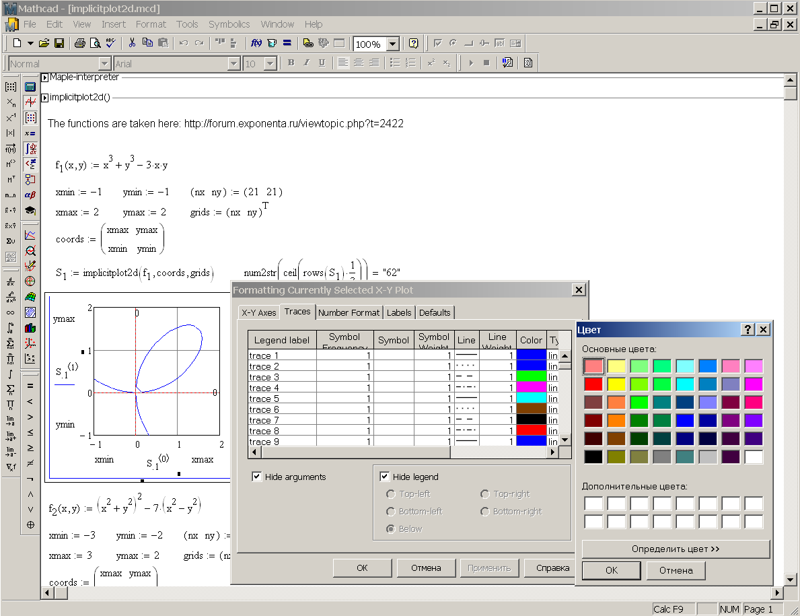Click the Italic formatting button
800x616 pixels.
click(x=306, y=63)
